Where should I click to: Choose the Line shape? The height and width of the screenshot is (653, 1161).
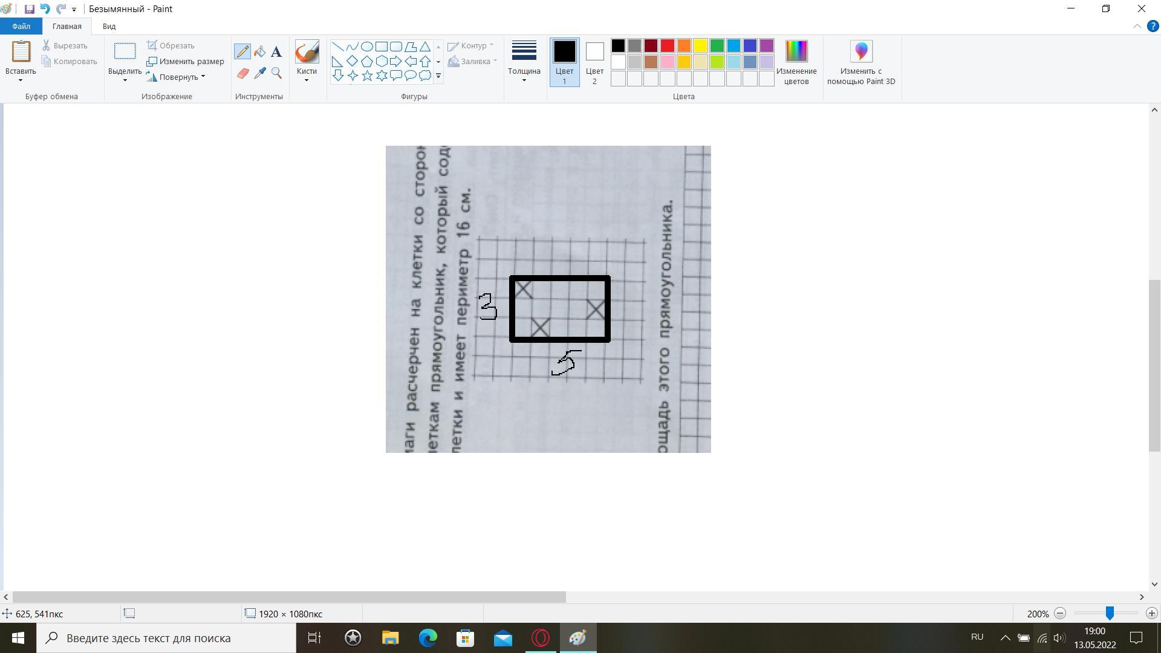(338, 47)
